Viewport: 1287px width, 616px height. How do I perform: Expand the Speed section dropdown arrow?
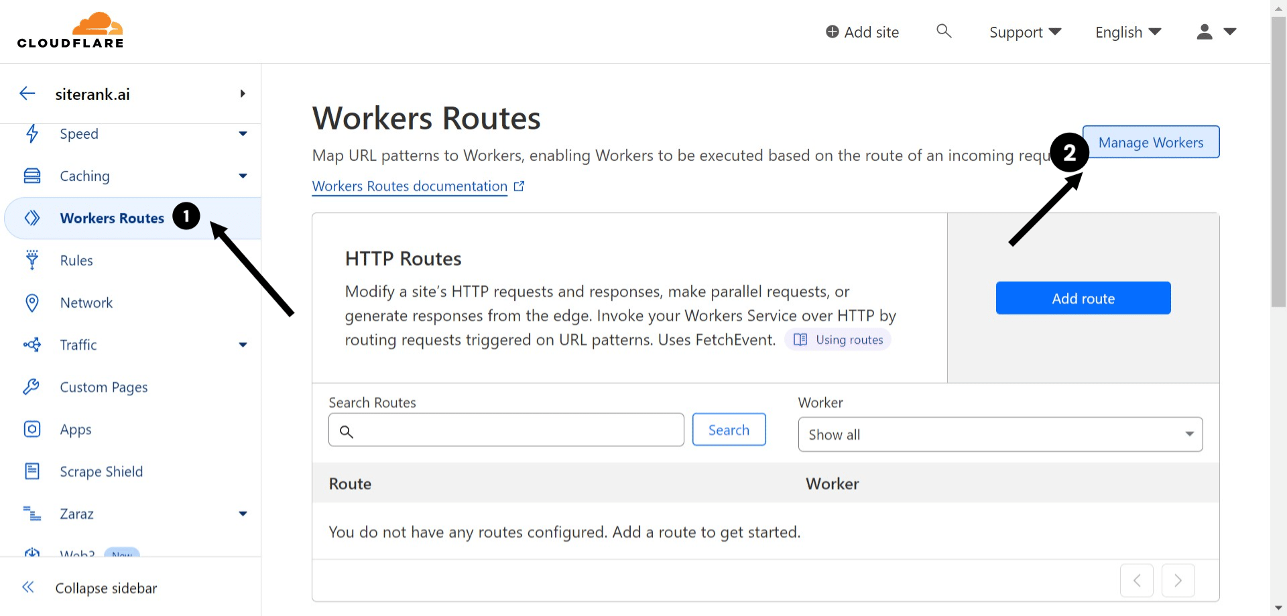click(243, 133)
